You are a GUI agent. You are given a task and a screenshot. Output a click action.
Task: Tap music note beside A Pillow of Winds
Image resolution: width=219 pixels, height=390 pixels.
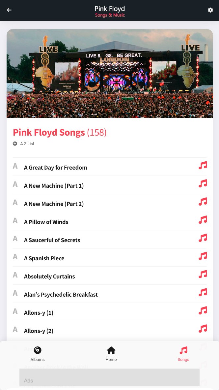tap(203, 220)
